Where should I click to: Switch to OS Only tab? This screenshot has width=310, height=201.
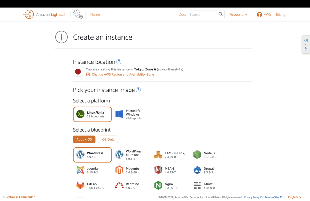click(x=108, y=139)
